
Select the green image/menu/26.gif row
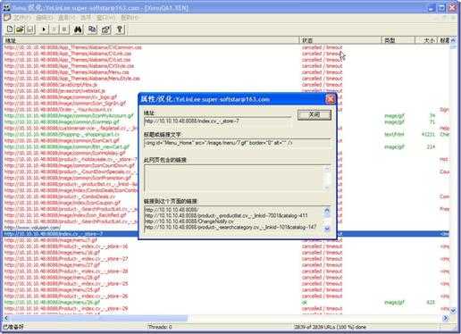[x=52, y=303]
